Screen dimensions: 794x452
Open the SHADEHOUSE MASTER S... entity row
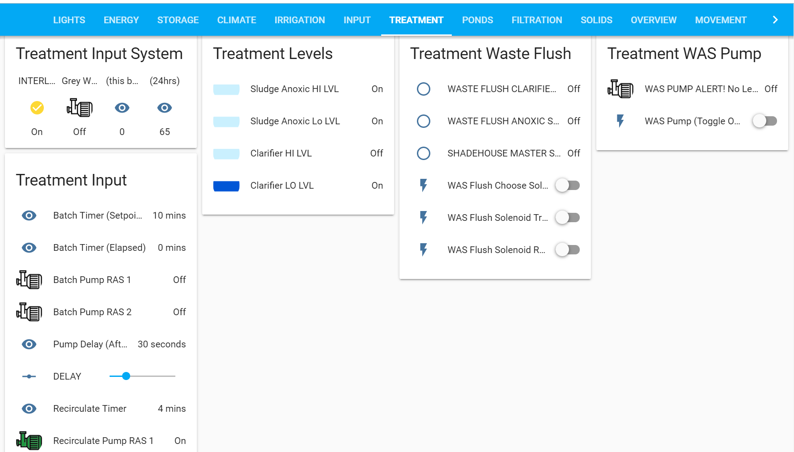[504, 153]
